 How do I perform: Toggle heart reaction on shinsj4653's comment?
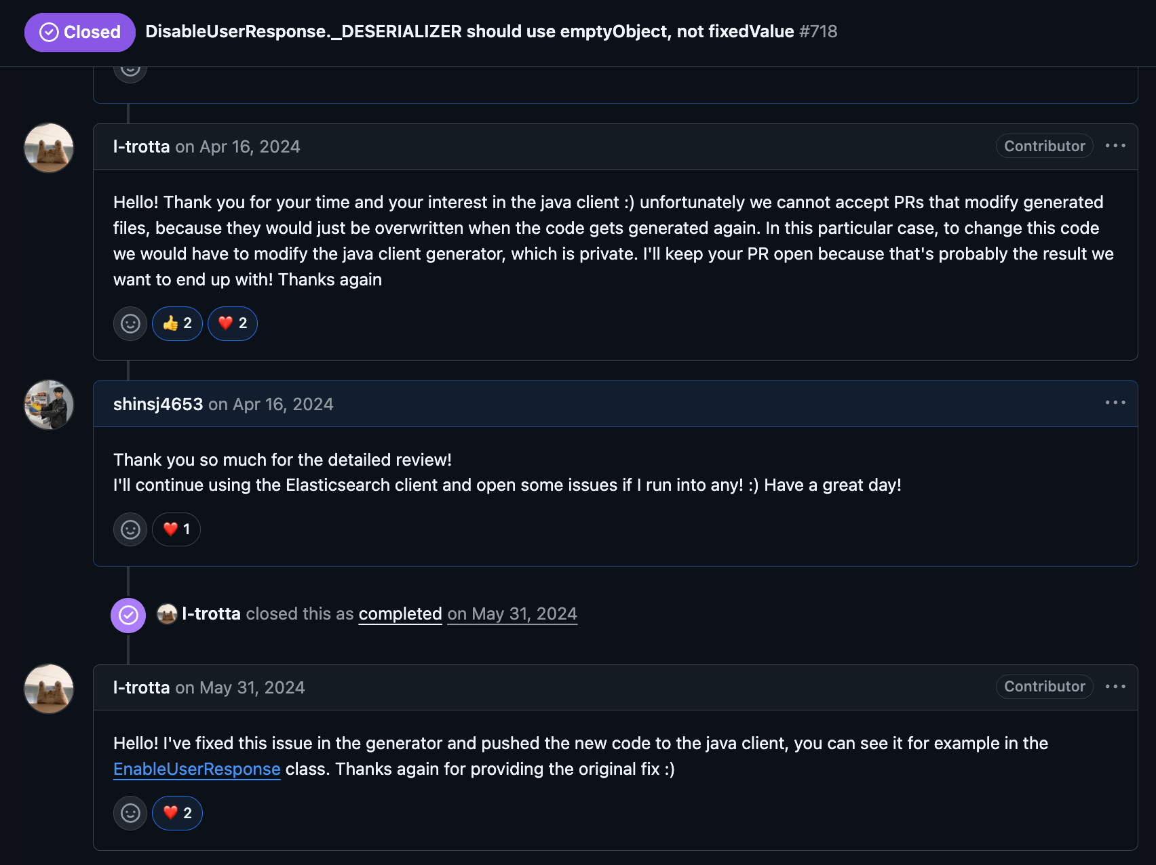click(x=176, y=529)
